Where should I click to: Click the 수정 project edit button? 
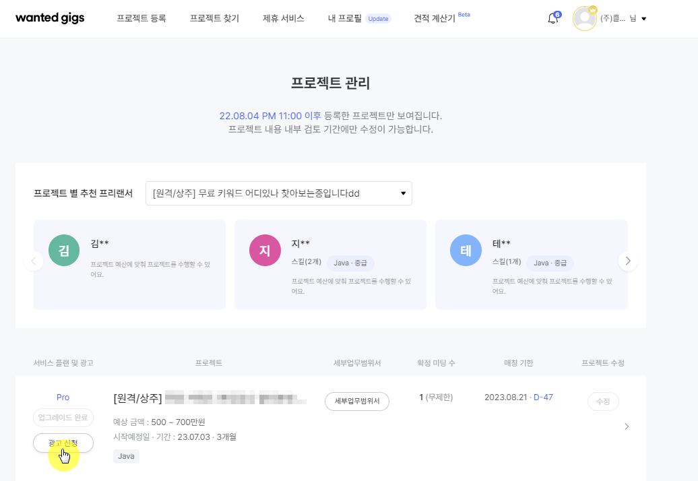(603, 401)
